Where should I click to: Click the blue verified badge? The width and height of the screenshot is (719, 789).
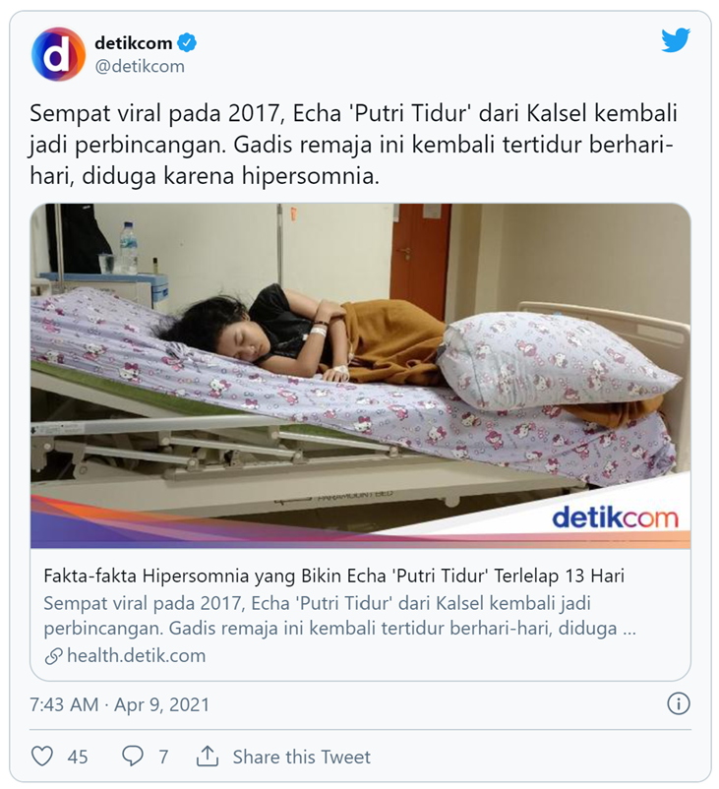(187, 43)
